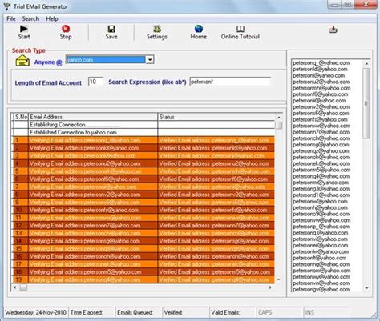Click the export icon at toolbar right
Viewport: 380px width, 321px height.
[x=333, y=30]
